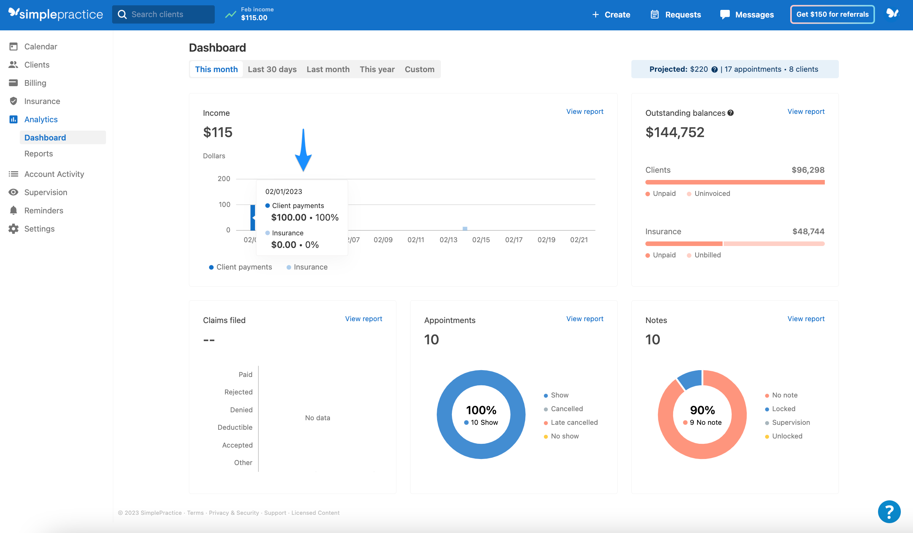Screen dimensions: 913x533
Task: Switch to the Last 30 days tab
Action: tap(272, 69)
